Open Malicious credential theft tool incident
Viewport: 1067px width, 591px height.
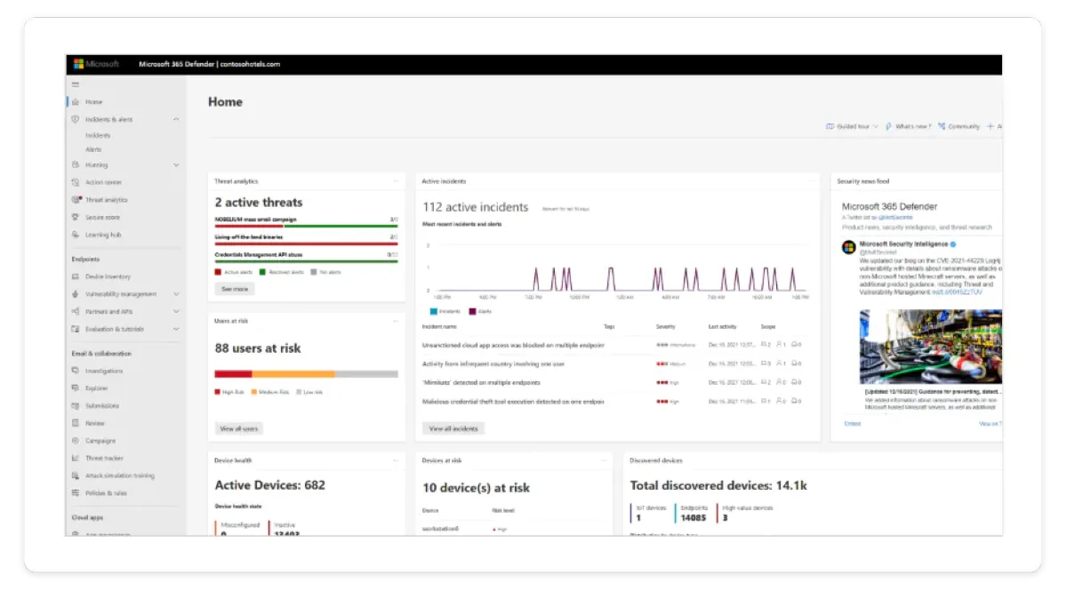click(613, 401)
